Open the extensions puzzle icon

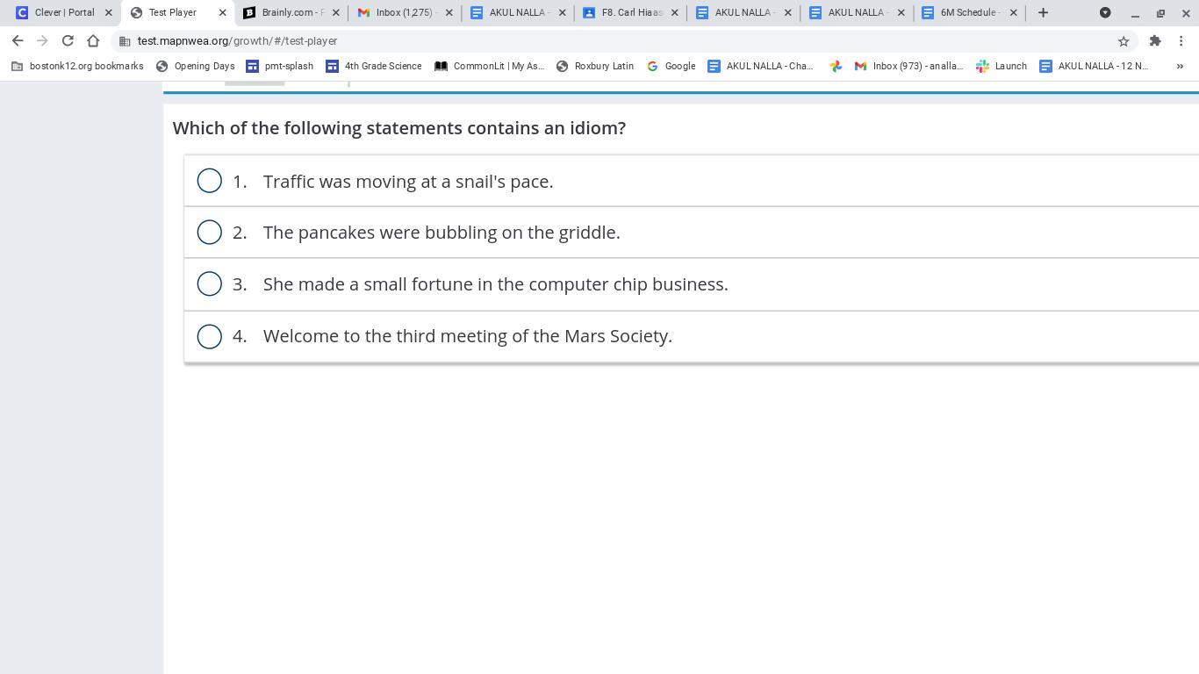click(x=1155, y=40)
